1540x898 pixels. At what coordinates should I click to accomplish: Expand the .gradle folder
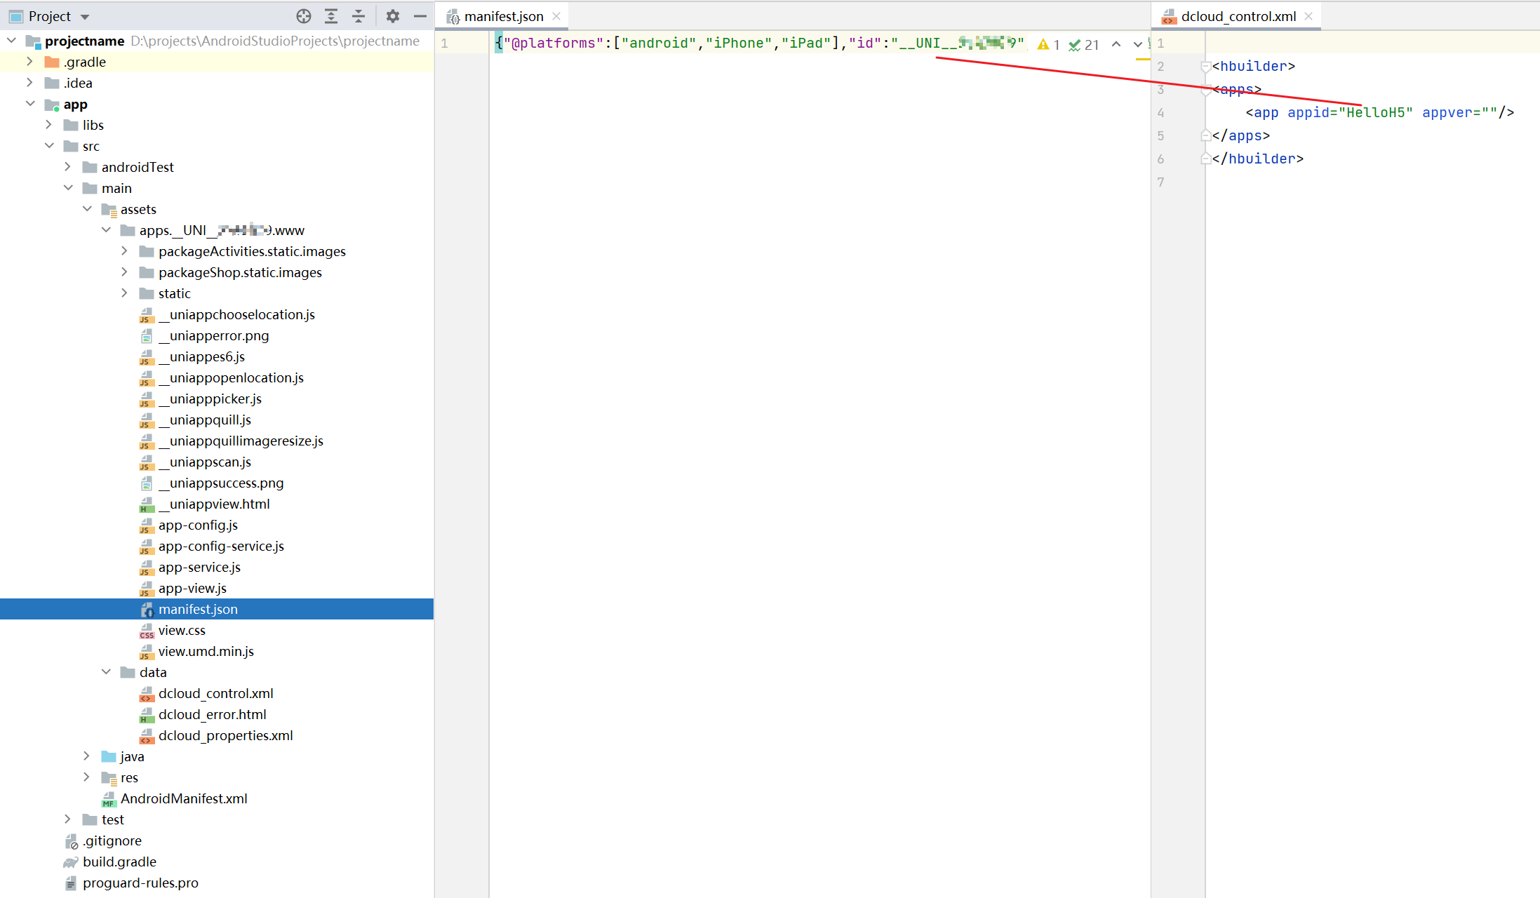tap(29, 62)
